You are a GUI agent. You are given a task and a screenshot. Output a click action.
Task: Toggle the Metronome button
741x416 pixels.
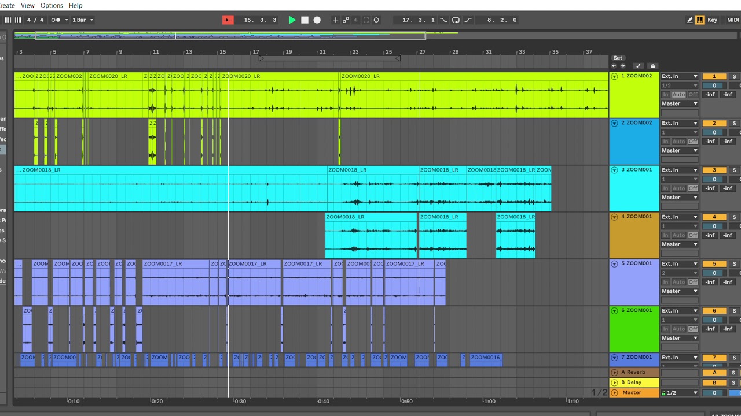[55, 20]
